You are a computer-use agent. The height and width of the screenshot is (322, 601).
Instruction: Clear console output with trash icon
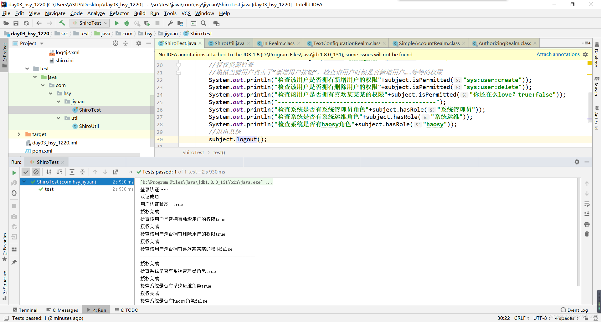pos(587,234)
